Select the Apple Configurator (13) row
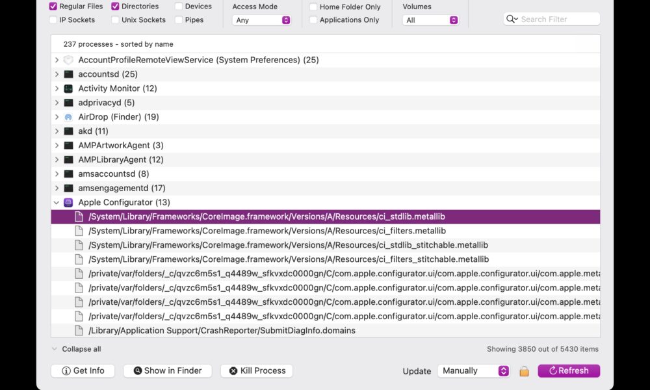The image size is (650, 390). (x=326, y=203)
